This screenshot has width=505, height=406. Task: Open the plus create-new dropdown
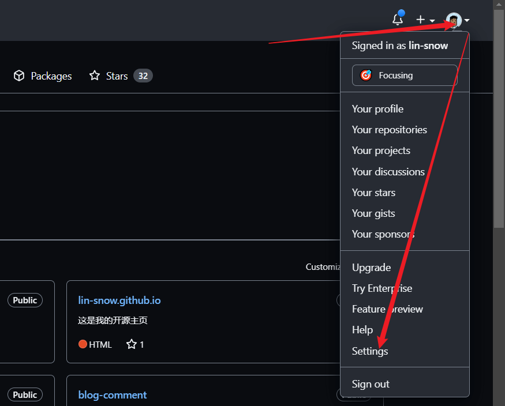(x=425, y=20)
